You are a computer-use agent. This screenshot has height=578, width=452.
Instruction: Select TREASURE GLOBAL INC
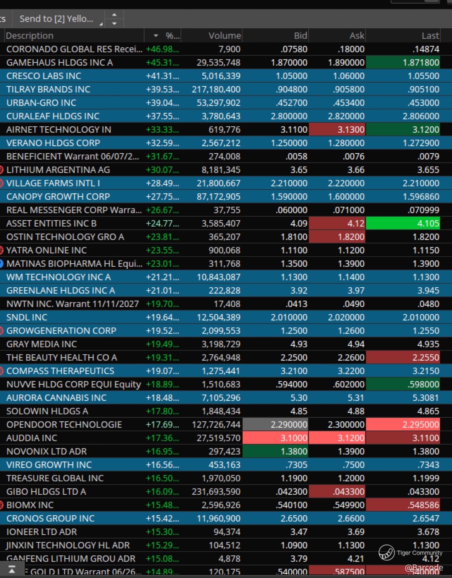point(55,478)
